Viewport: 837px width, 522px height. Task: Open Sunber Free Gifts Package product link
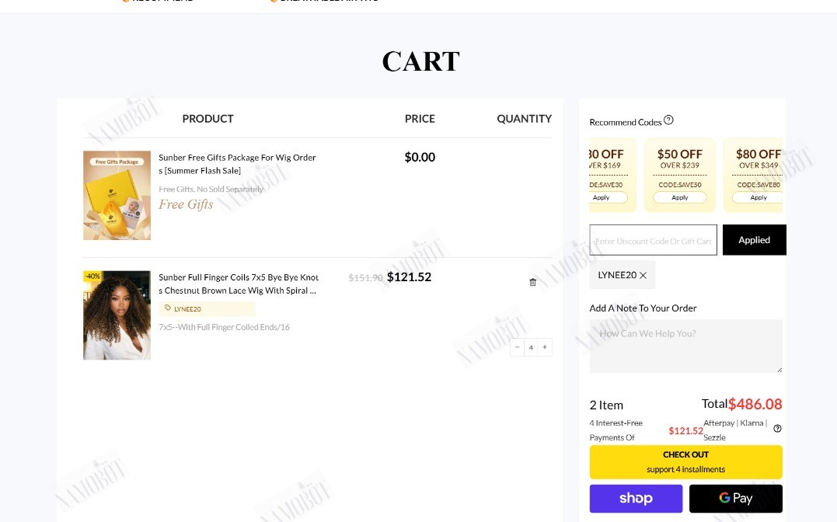tap(237, 164)
